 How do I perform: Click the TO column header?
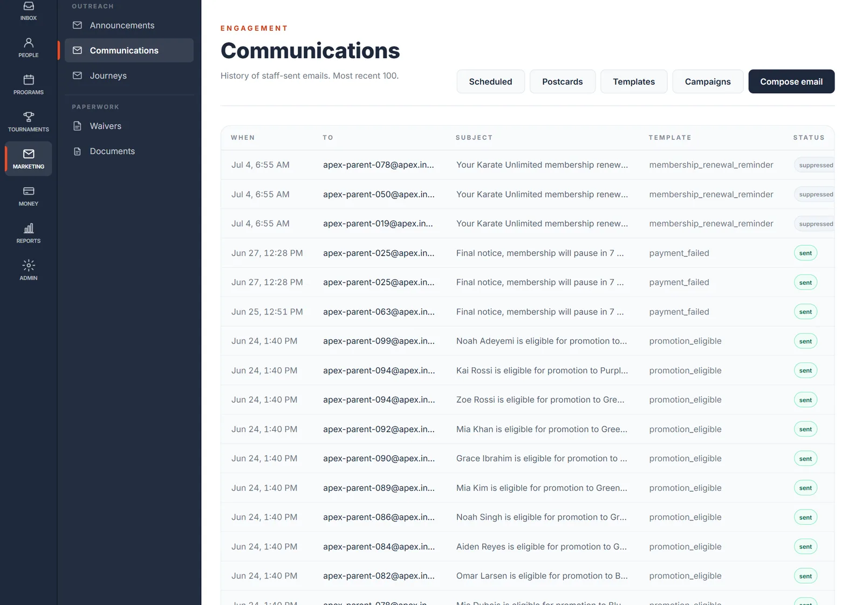[328, 137]
